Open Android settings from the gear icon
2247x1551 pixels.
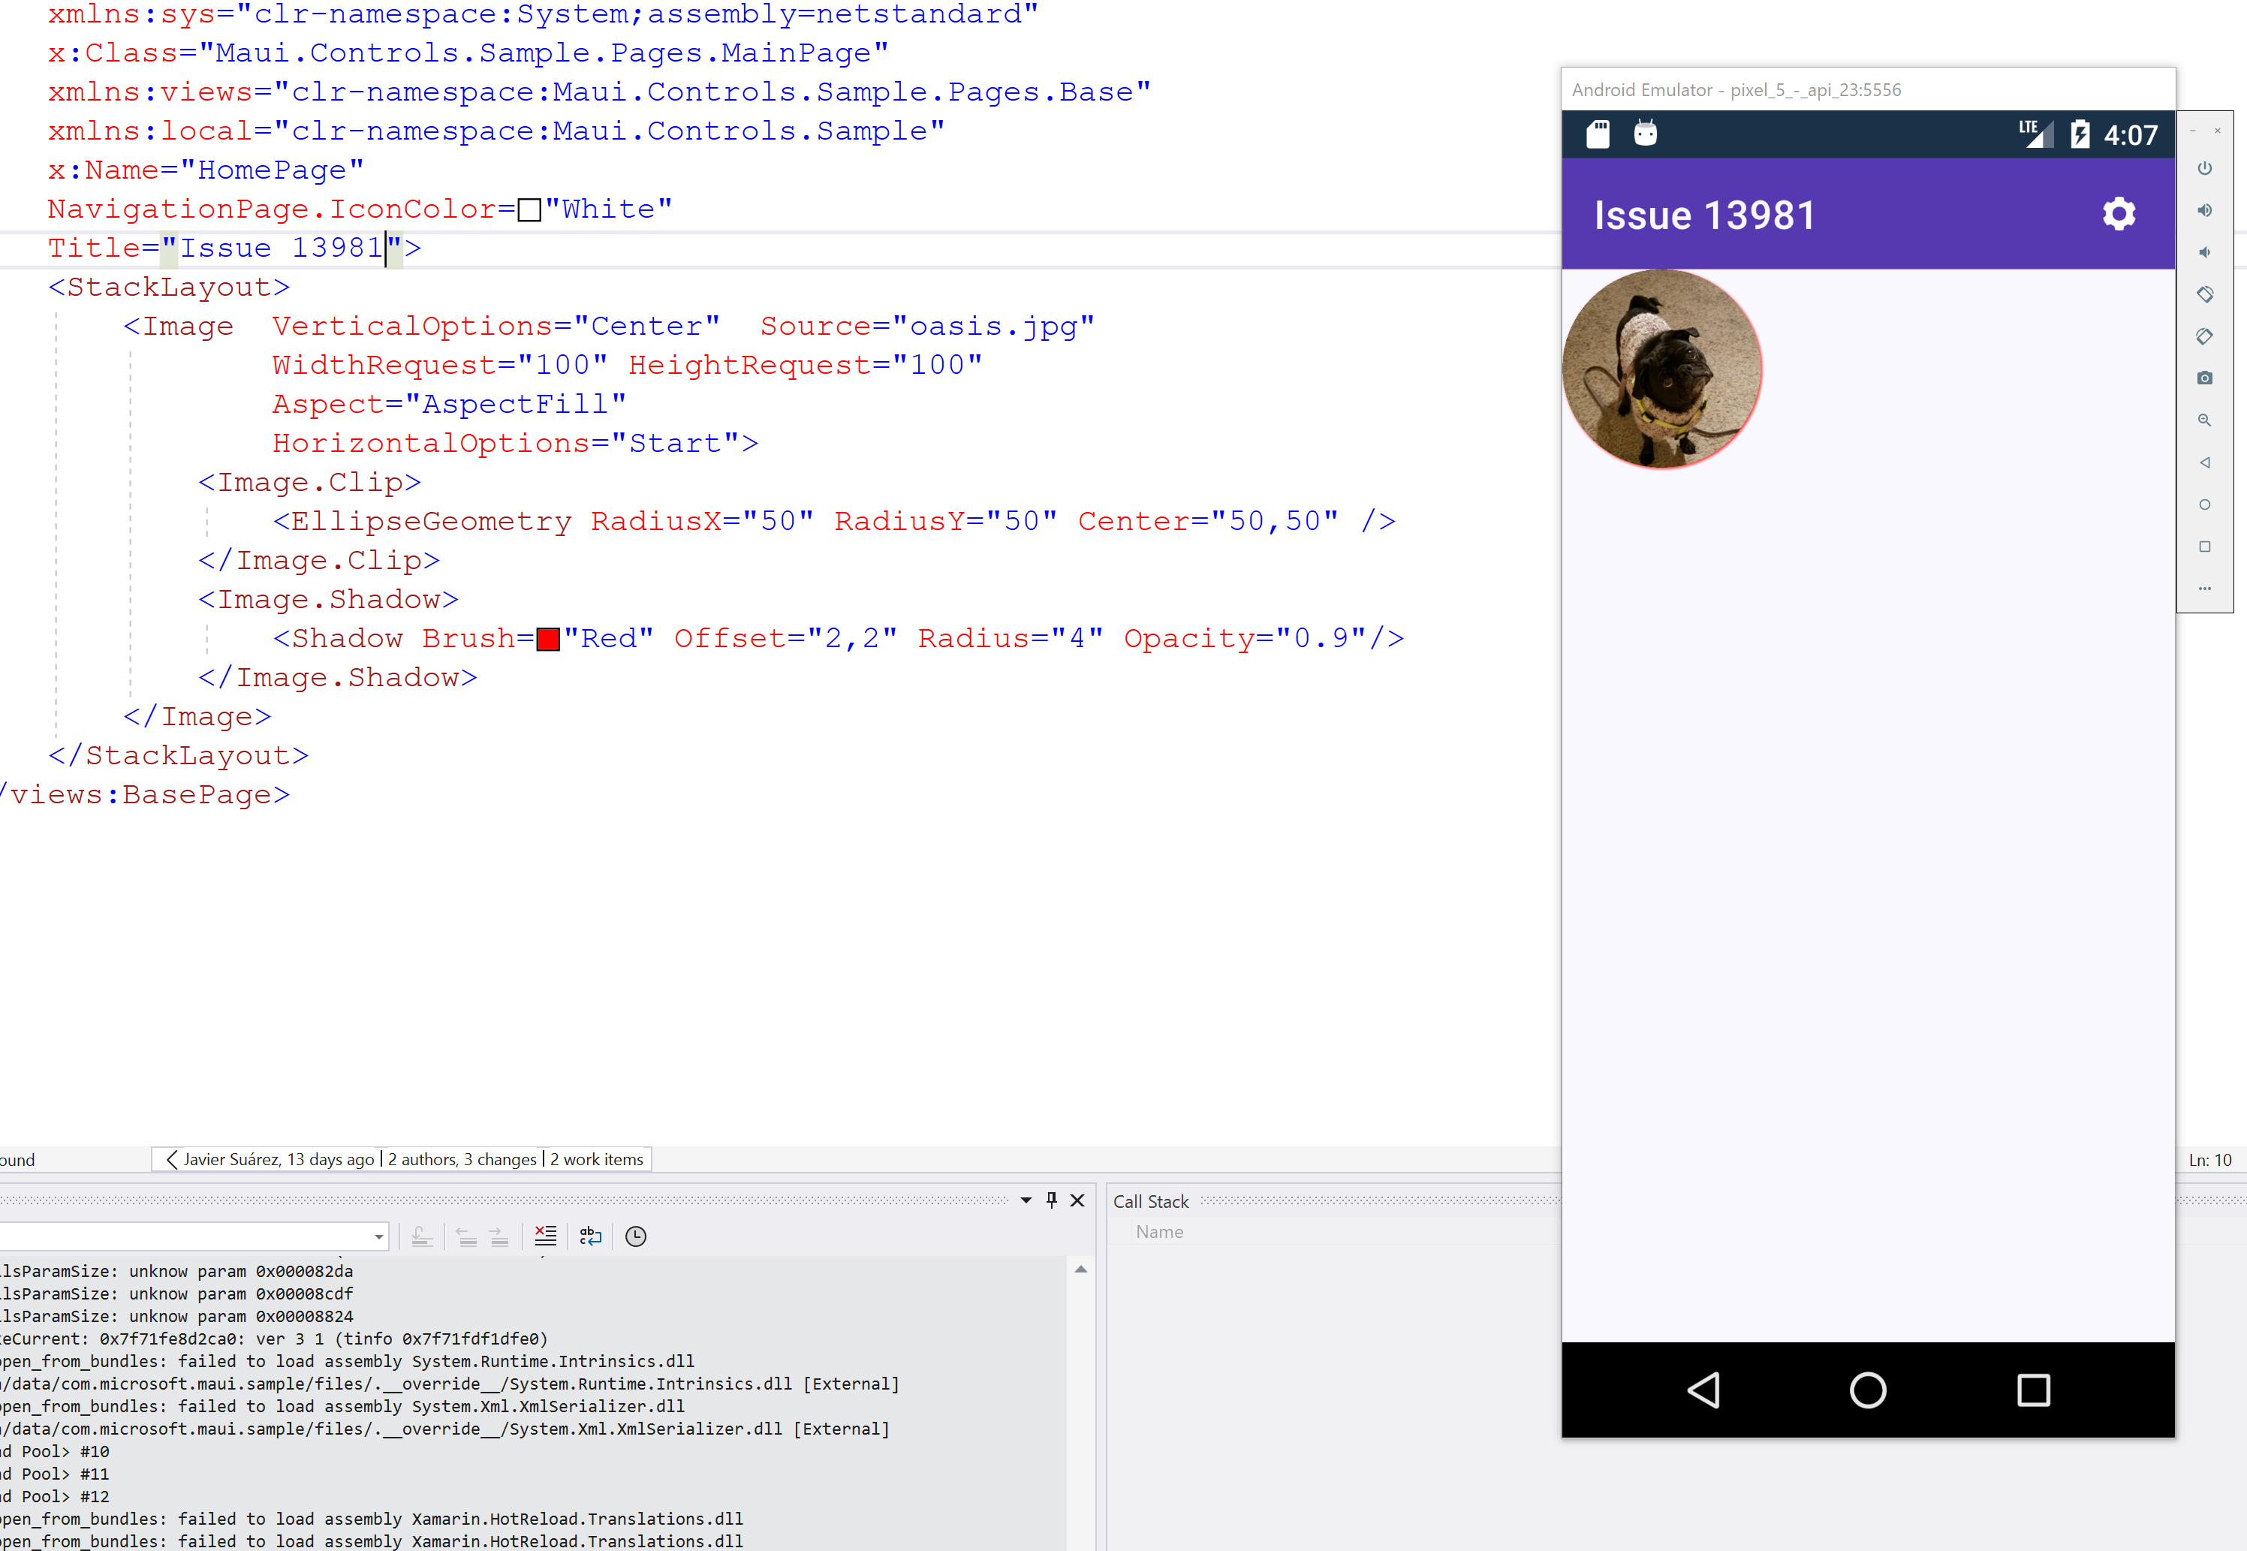[x=2119, y=212]
